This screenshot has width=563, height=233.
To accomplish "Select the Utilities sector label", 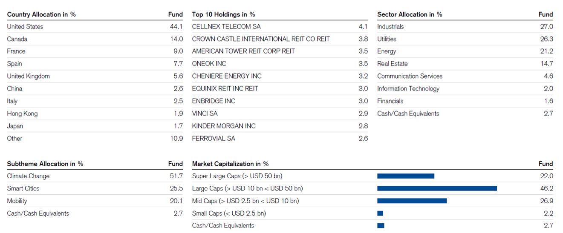I will coord(387,39).
